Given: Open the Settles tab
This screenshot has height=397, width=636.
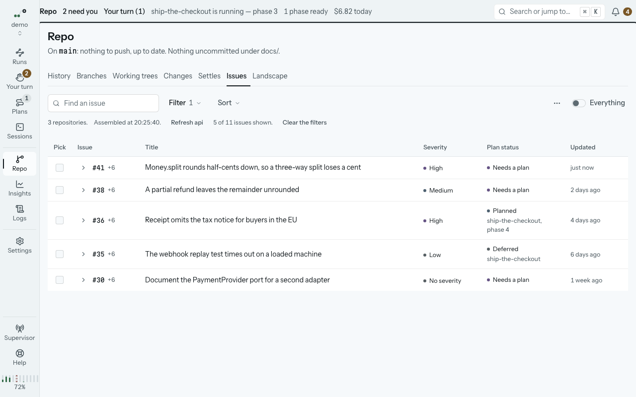Looking at the screenshot, I should point(209,76).
